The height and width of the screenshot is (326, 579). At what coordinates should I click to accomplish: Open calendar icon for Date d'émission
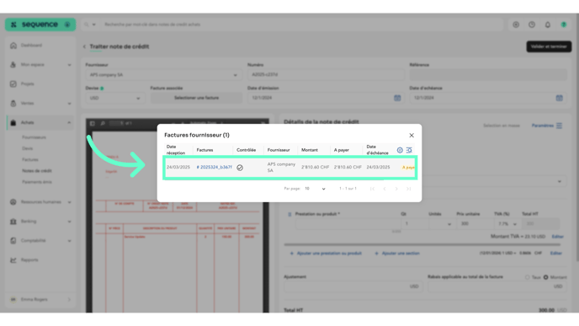(397, 98)
